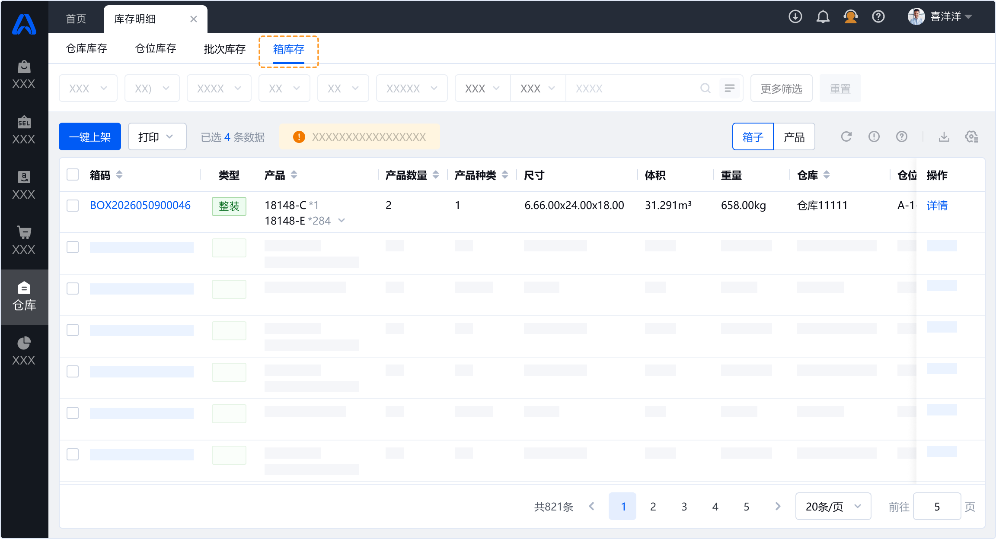This screenshot has height=539, width=996.
Task: Select the 产品 view toggle
Action: pos(794,137)
